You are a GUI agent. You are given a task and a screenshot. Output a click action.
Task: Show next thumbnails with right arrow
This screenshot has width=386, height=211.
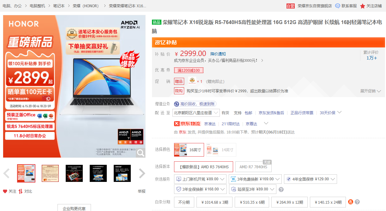pos(142,173)
